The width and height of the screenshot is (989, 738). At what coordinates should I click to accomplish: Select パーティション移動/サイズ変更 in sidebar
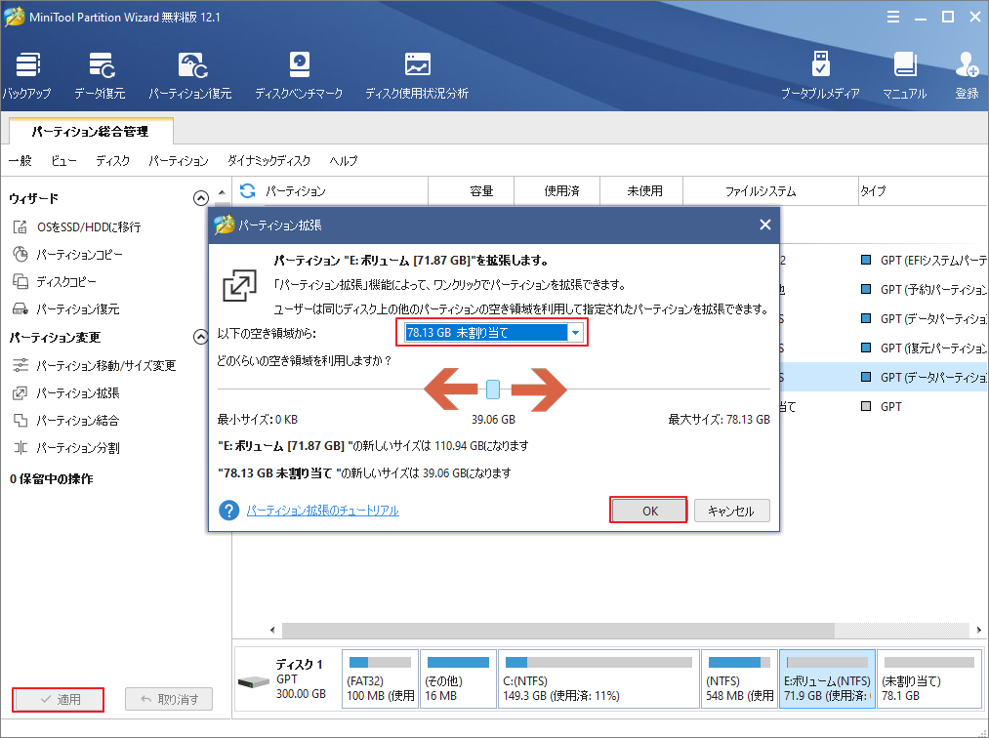(x=94, y=366)
